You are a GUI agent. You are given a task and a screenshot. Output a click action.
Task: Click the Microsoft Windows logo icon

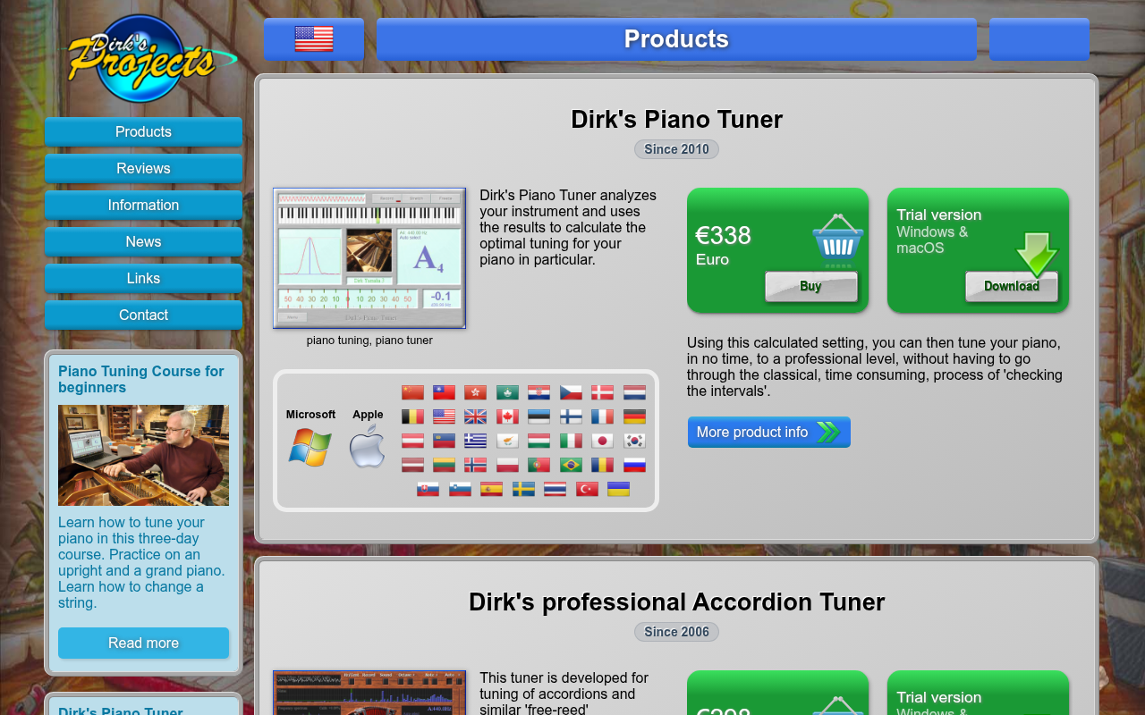(310, 447)
